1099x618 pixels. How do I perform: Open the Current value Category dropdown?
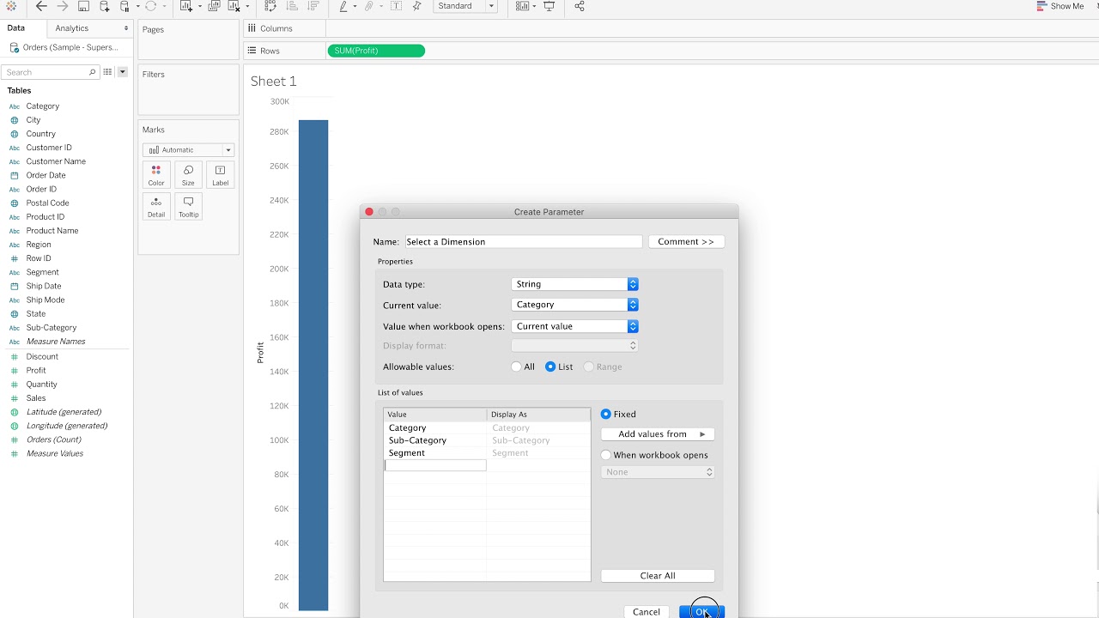point(574,305)
